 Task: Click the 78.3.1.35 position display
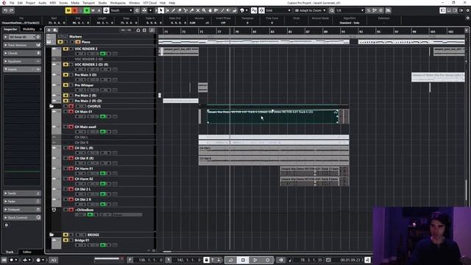311,260
